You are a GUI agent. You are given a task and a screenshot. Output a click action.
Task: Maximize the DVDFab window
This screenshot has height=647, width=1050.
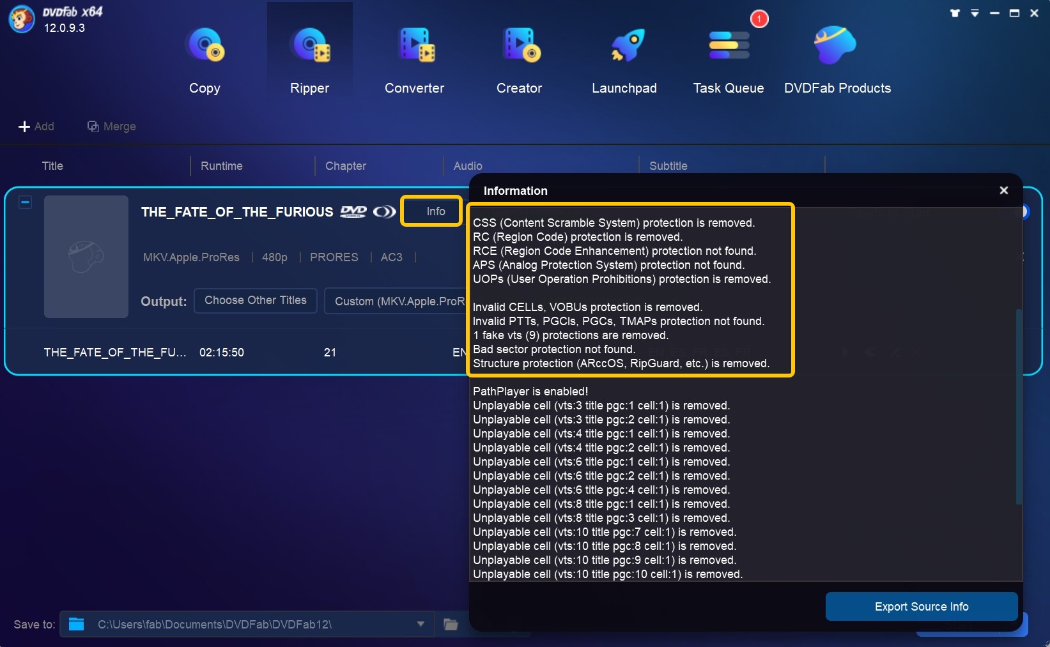[1014, 13]
